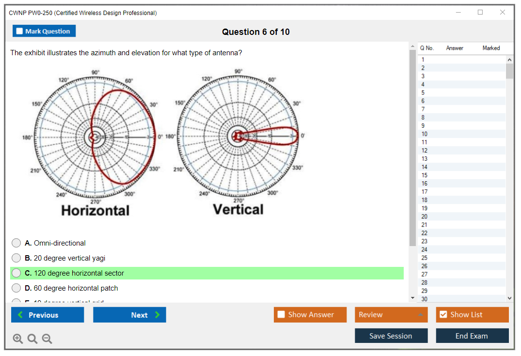Open the Review dropdown
This screenshot has width=521, height=356.
pos(391,315)
